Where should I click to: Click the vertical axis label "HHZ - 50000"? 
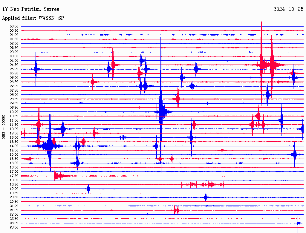point(4,127)
